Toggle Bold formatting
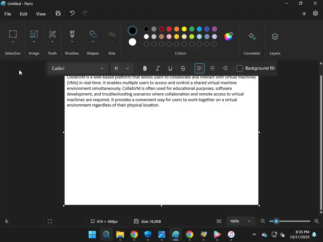Viewport: 323px width, 242px height. pos(145,68)
